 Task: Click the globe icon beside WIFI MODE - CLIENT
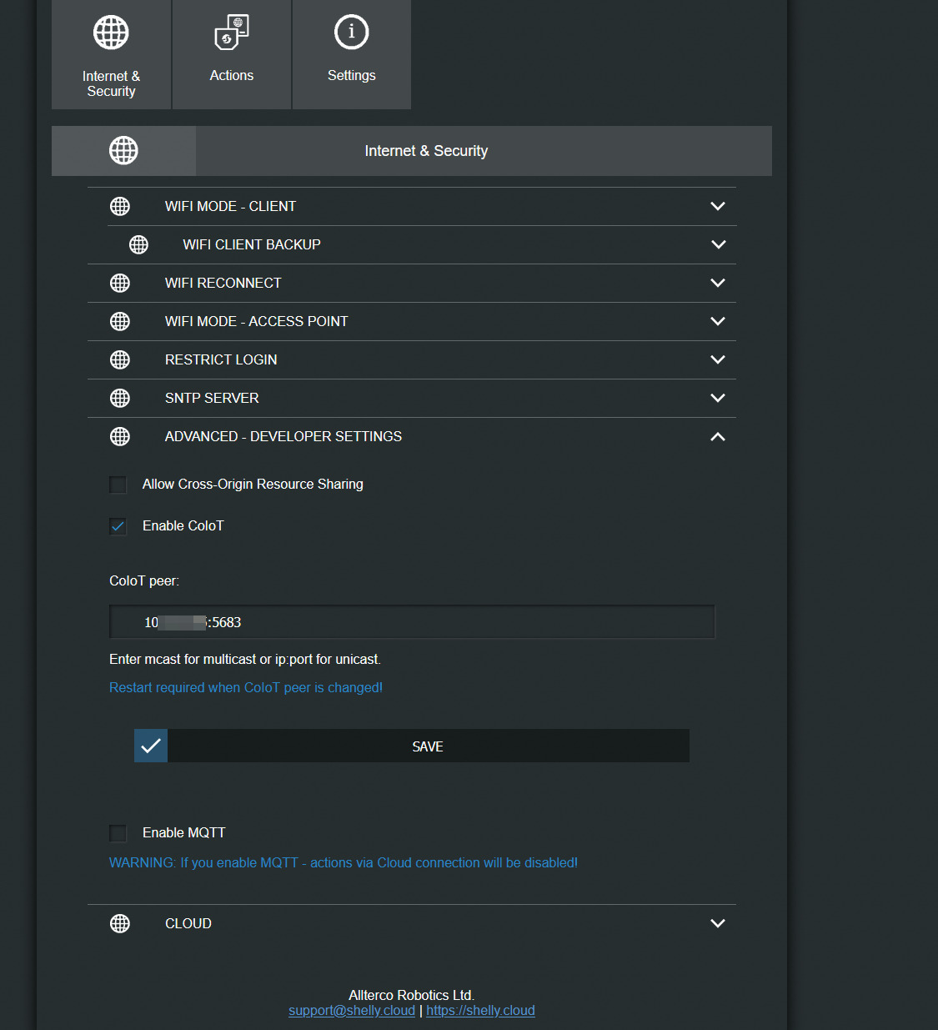point(120,206)
